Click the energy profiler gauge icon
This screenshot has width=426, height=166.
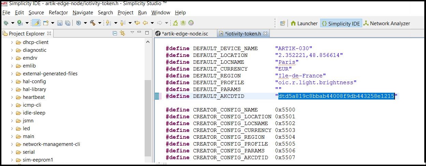pos(191,23)
